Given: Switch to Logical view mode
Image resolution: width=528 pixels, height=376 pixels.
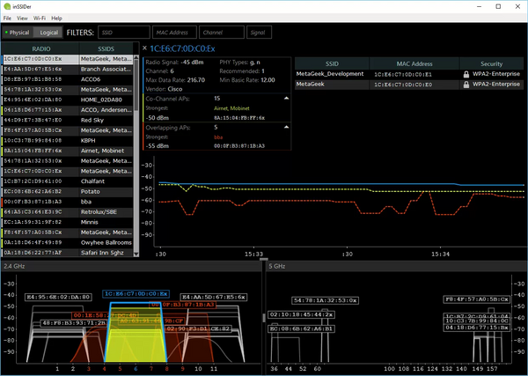Looking at the screenshot, I should coord(48,33).
